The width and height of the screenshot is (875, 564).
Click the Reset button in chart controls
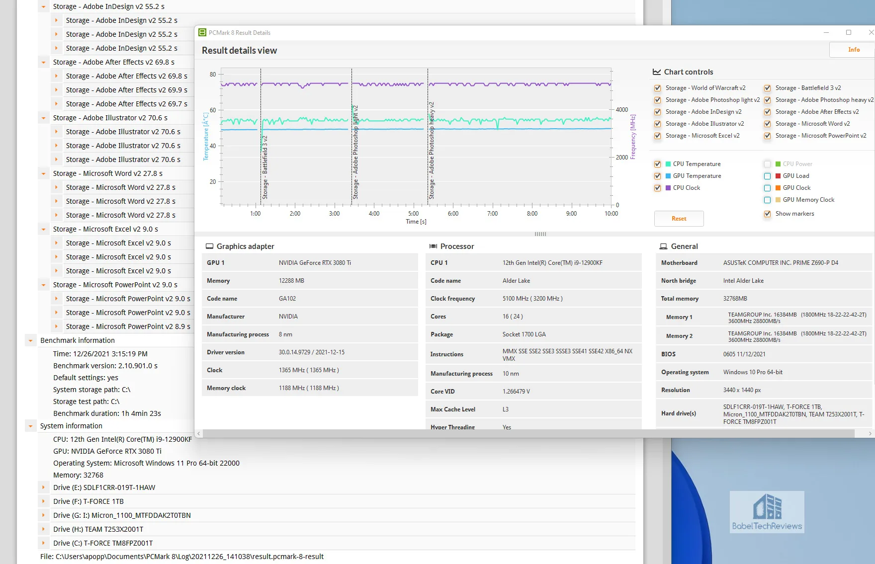tap(679, 219)
